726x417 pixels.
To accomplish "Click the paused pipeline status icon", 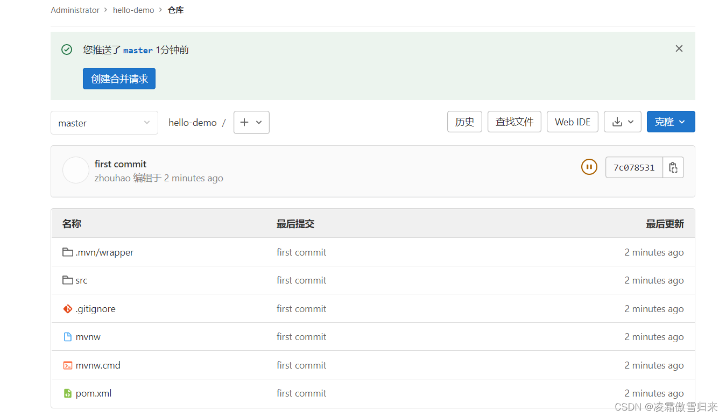I will click(x=589, y=167).
